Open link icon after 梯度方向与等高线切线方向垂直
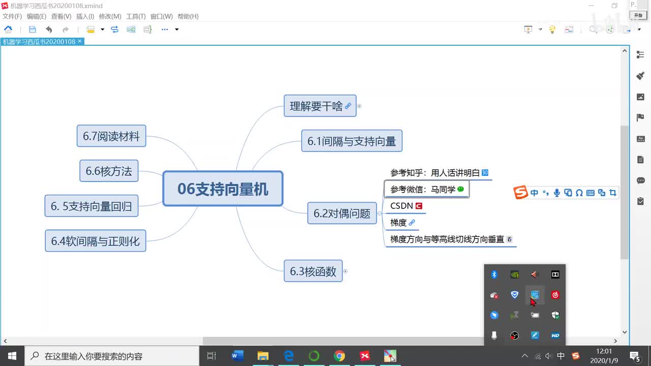 click(510, 239)
